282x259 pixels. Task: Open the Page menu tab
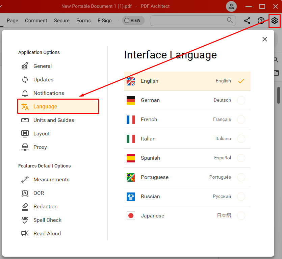click(12, 21)
